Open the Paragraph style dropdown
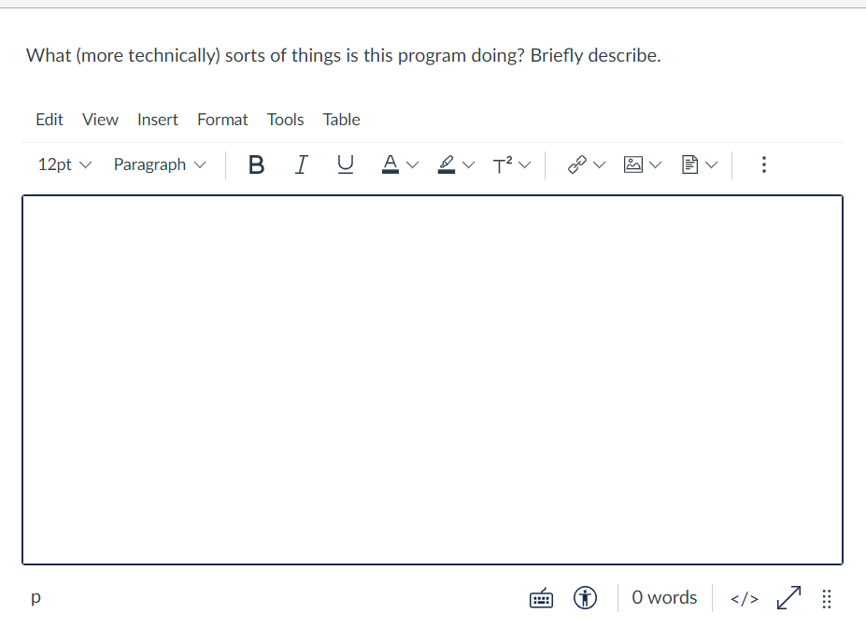The width and height of the screenshot is (866, 628). 159,164
